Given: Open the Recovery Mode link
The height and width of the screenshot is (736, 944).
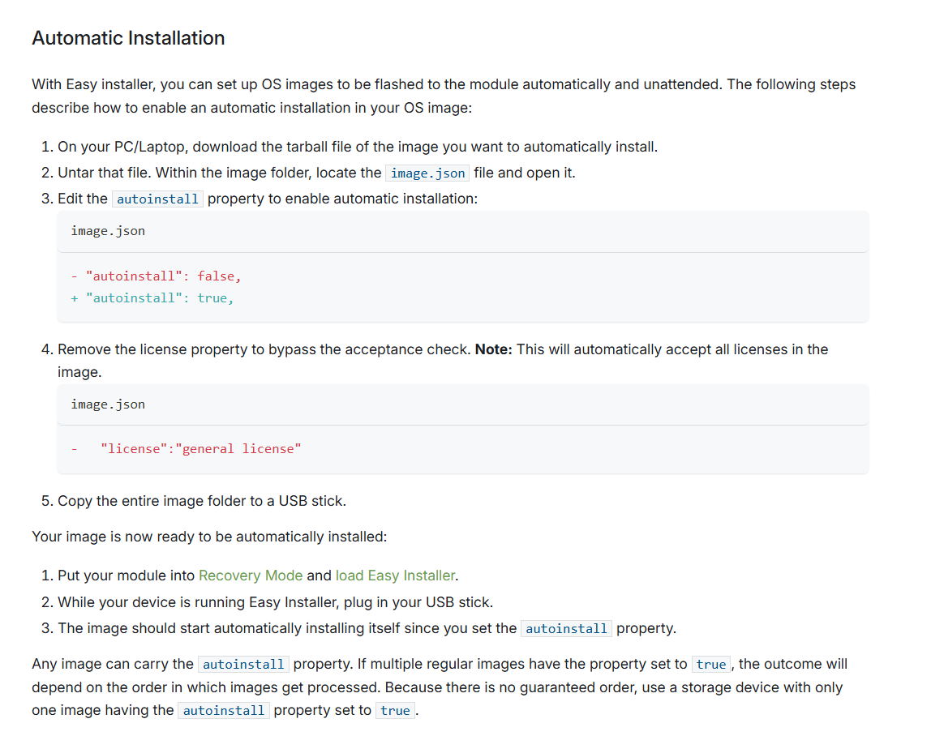Looking at the screenshot, I should coord(251,576).
